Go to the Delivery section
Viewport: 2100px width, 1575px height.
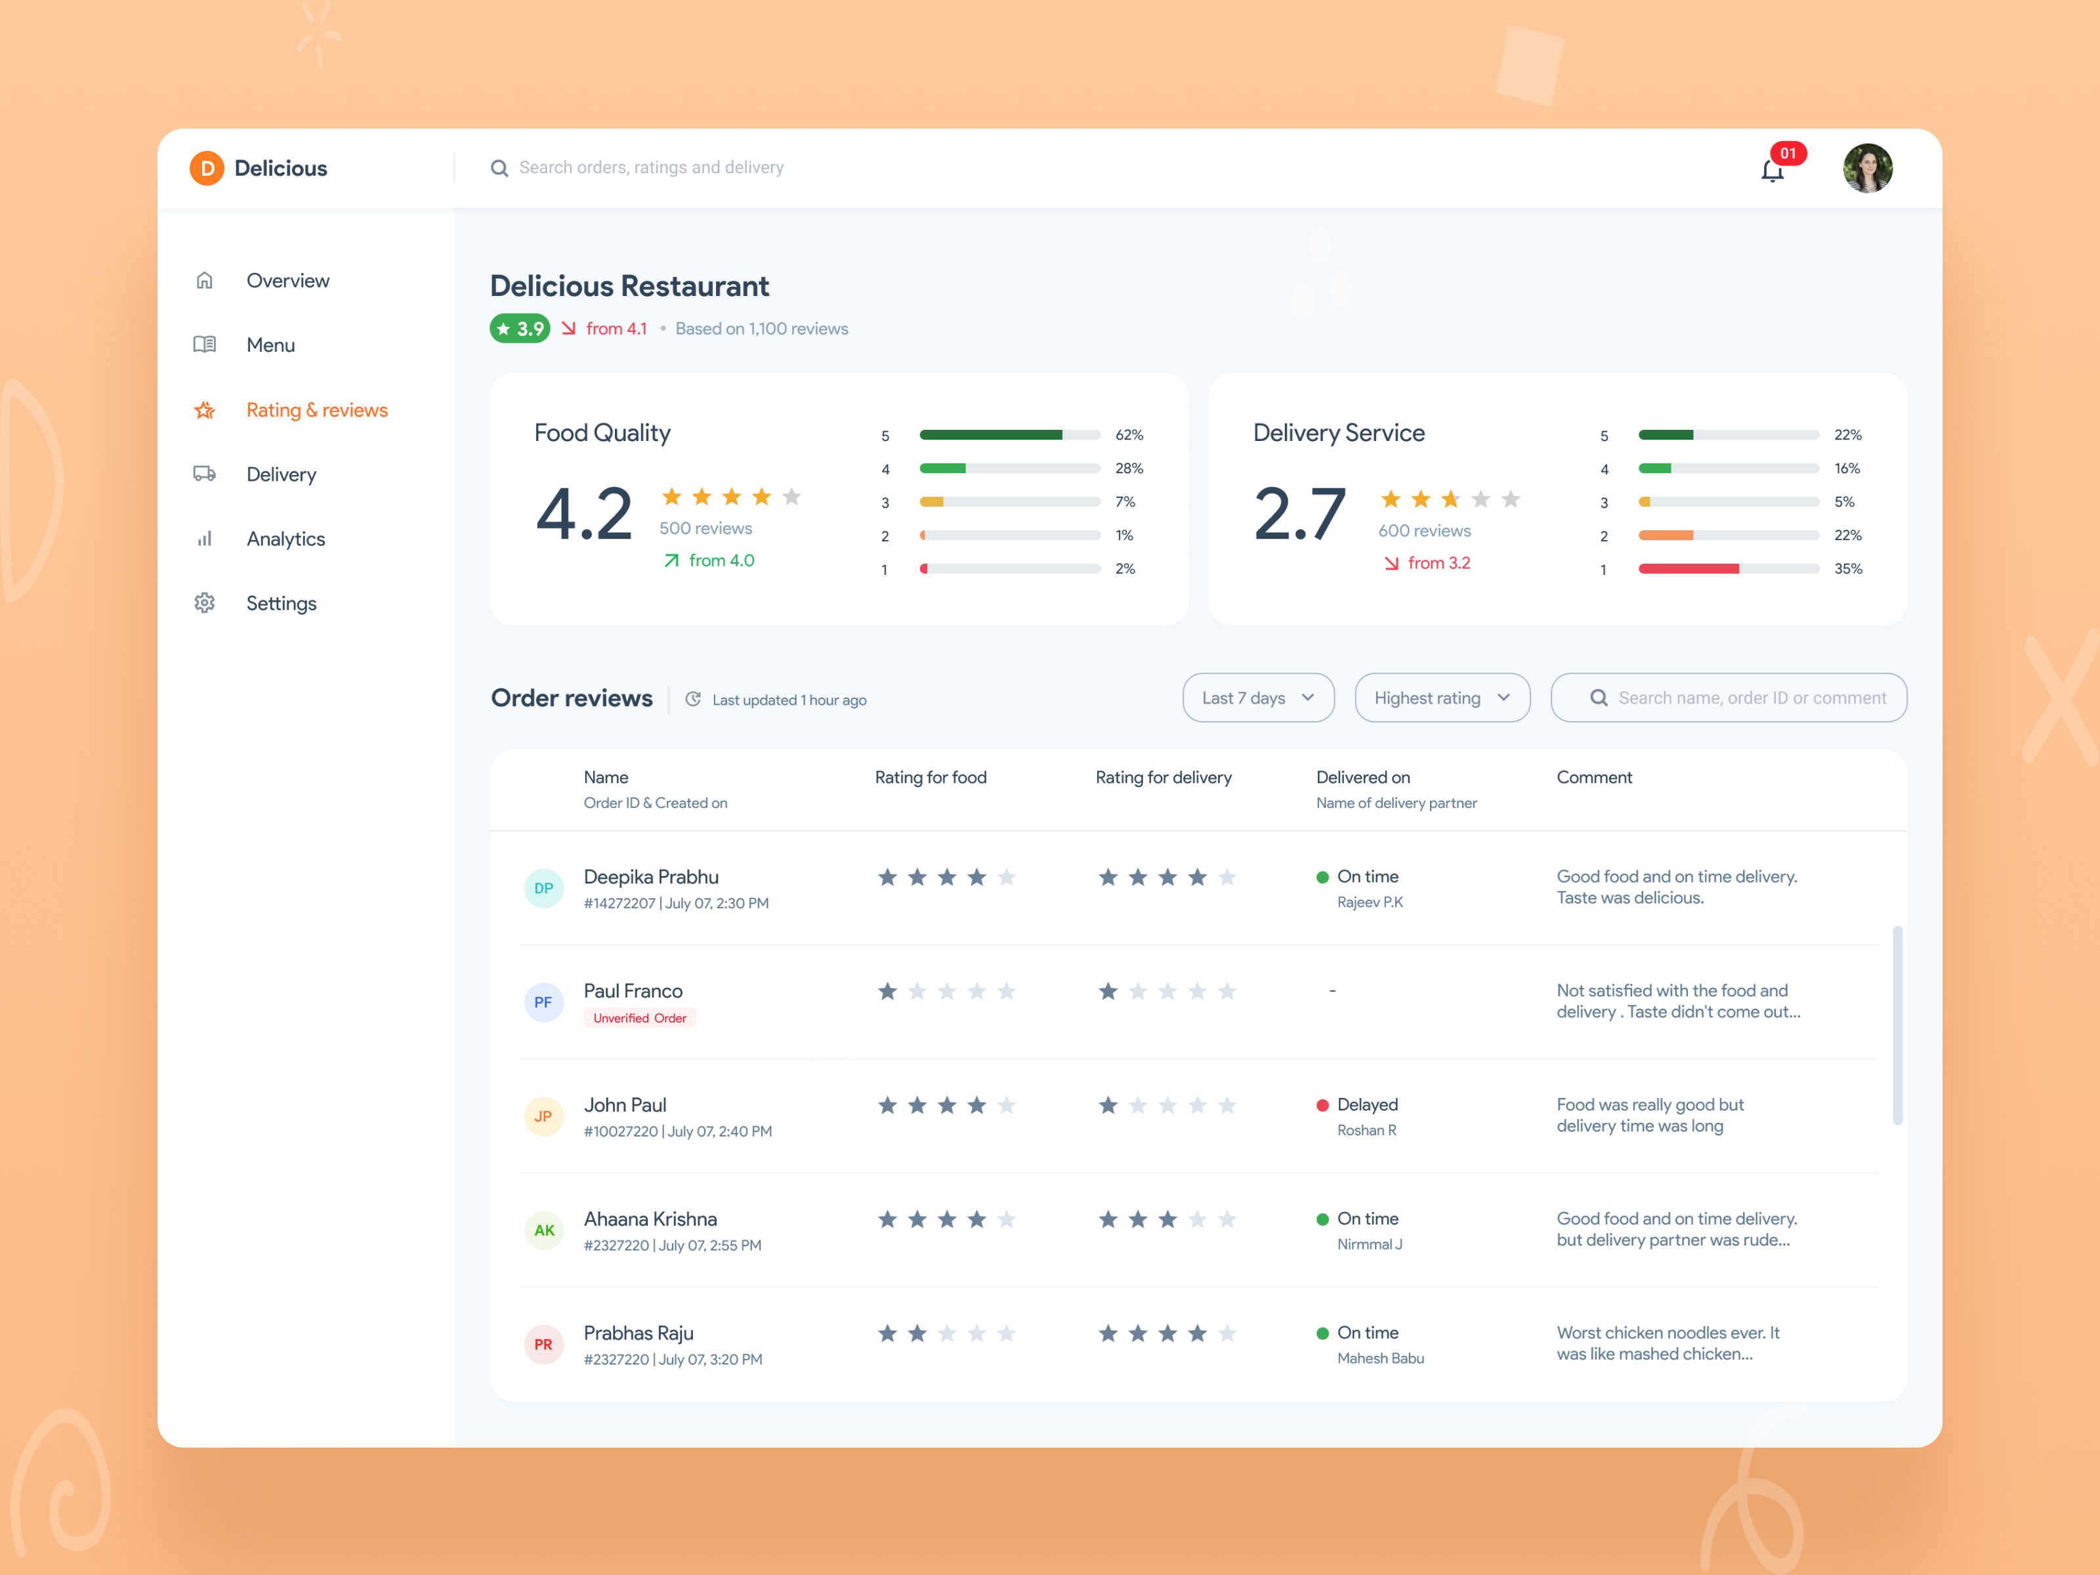281,474
